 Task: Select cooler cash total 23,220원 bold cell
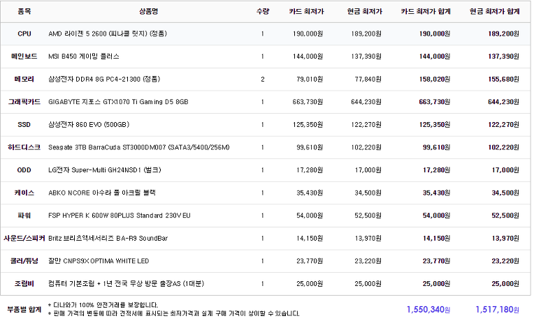coord(505,261)
